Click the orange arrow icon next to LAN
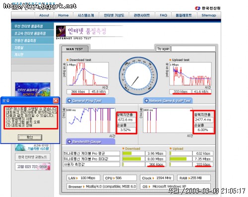The width and height of the screenshot is (248, 197). (77, 178)
